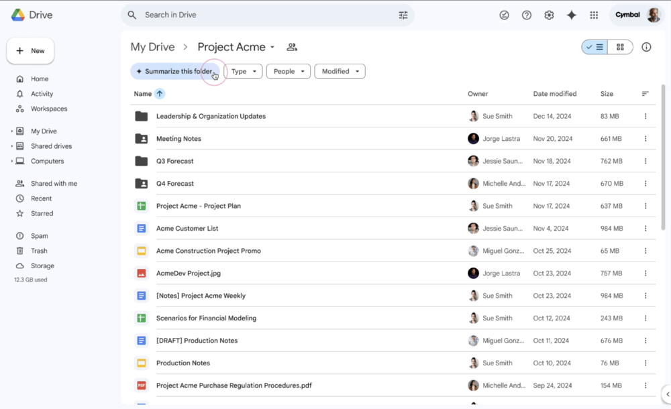
Task: Expand My Drive tree arrow in sidebar
Action: pos(11,131)
